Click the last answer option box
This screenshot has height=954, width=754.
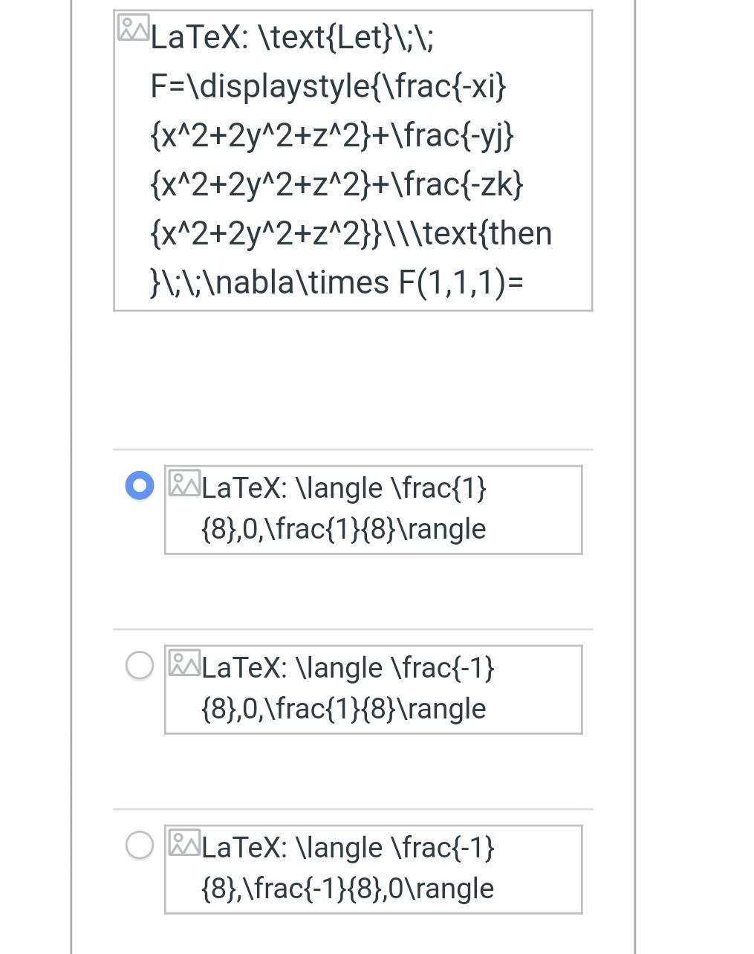(372, 869)
